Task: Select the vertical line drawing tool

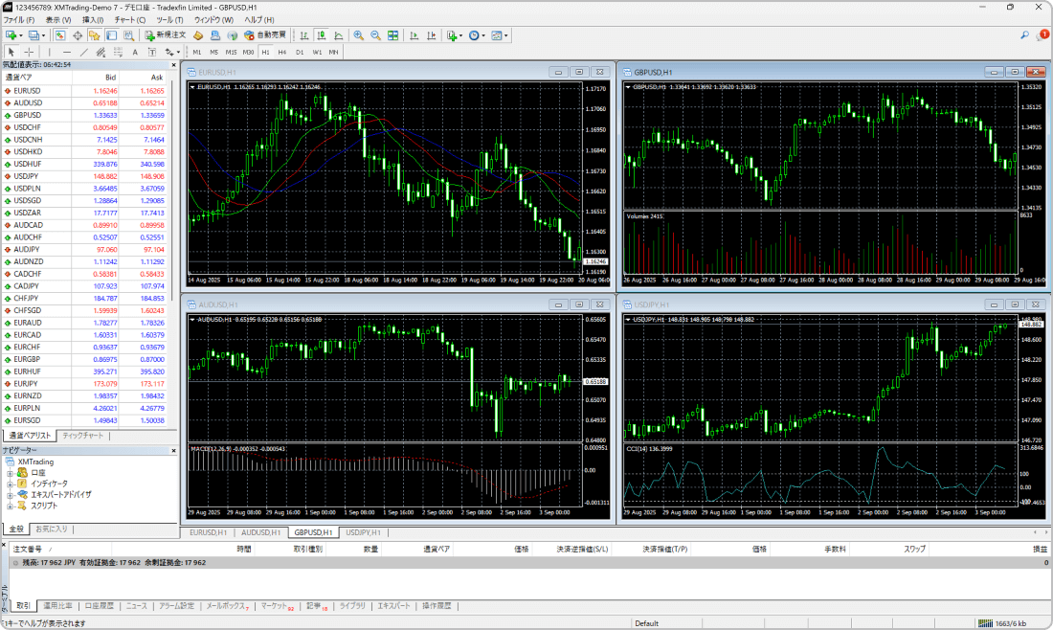Action: tap(50, 52)
